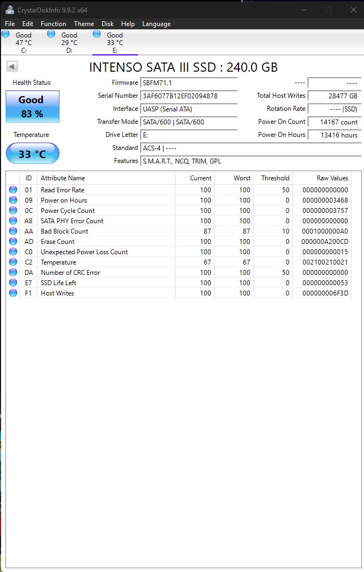
Task: Click the Standard field ACS-4
Action: pyautogui.click(x=251, y=148)
